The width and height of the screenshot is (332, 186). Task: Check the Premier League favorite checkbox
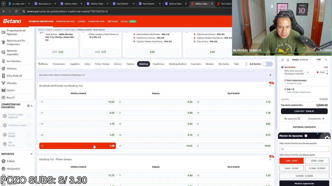click(x=29, y=116)
